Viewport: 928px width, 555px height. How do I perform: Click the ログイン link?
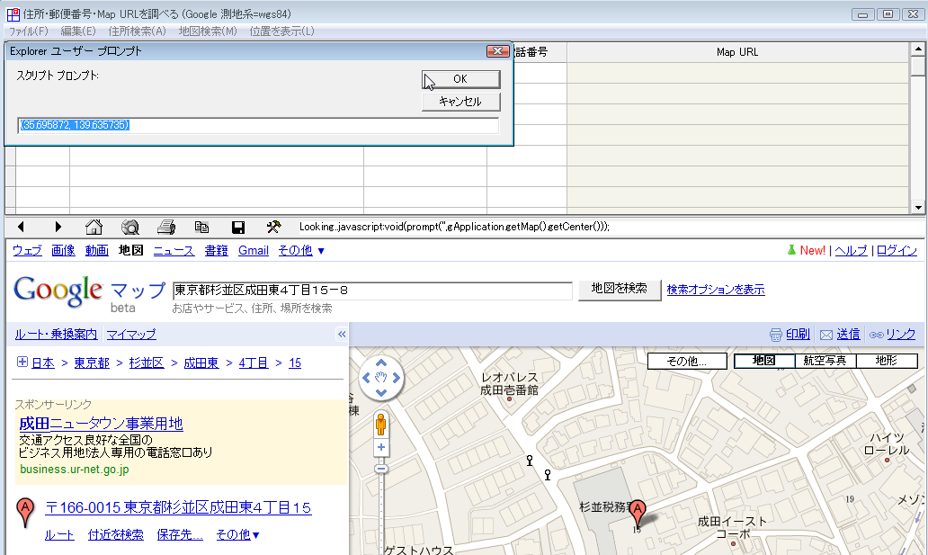click(x=897, y=251)
